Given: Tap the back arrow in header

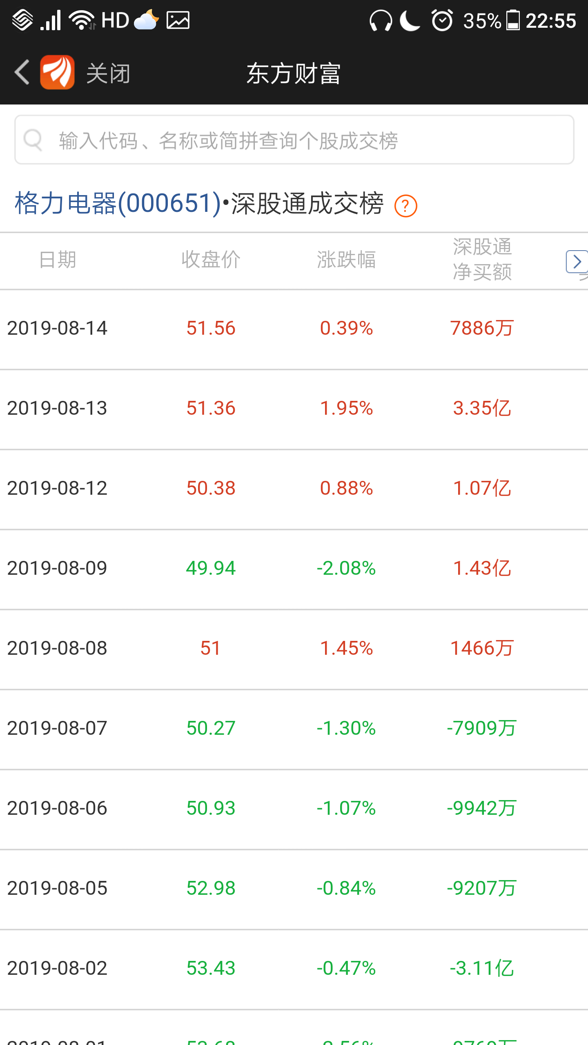Looking at the screenshot, I should [x=22, y=73].
